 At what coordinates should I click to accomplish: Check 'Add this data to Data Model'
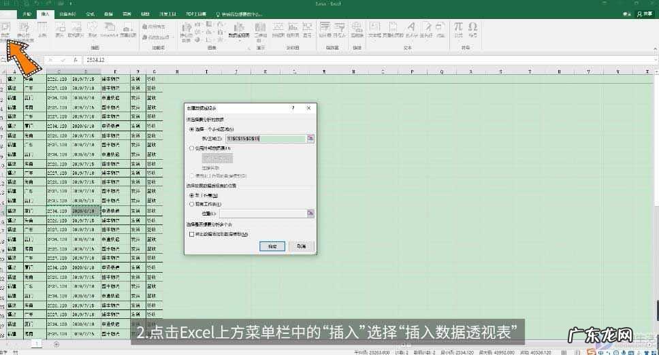coord(192,234)
